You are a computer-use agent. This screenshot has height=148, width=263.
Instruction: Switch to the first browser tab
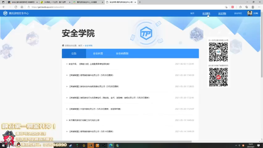pos(23,2)
